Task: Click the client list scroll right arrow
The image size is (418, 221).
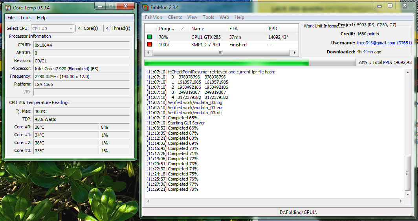Action: tap(295, 53)
